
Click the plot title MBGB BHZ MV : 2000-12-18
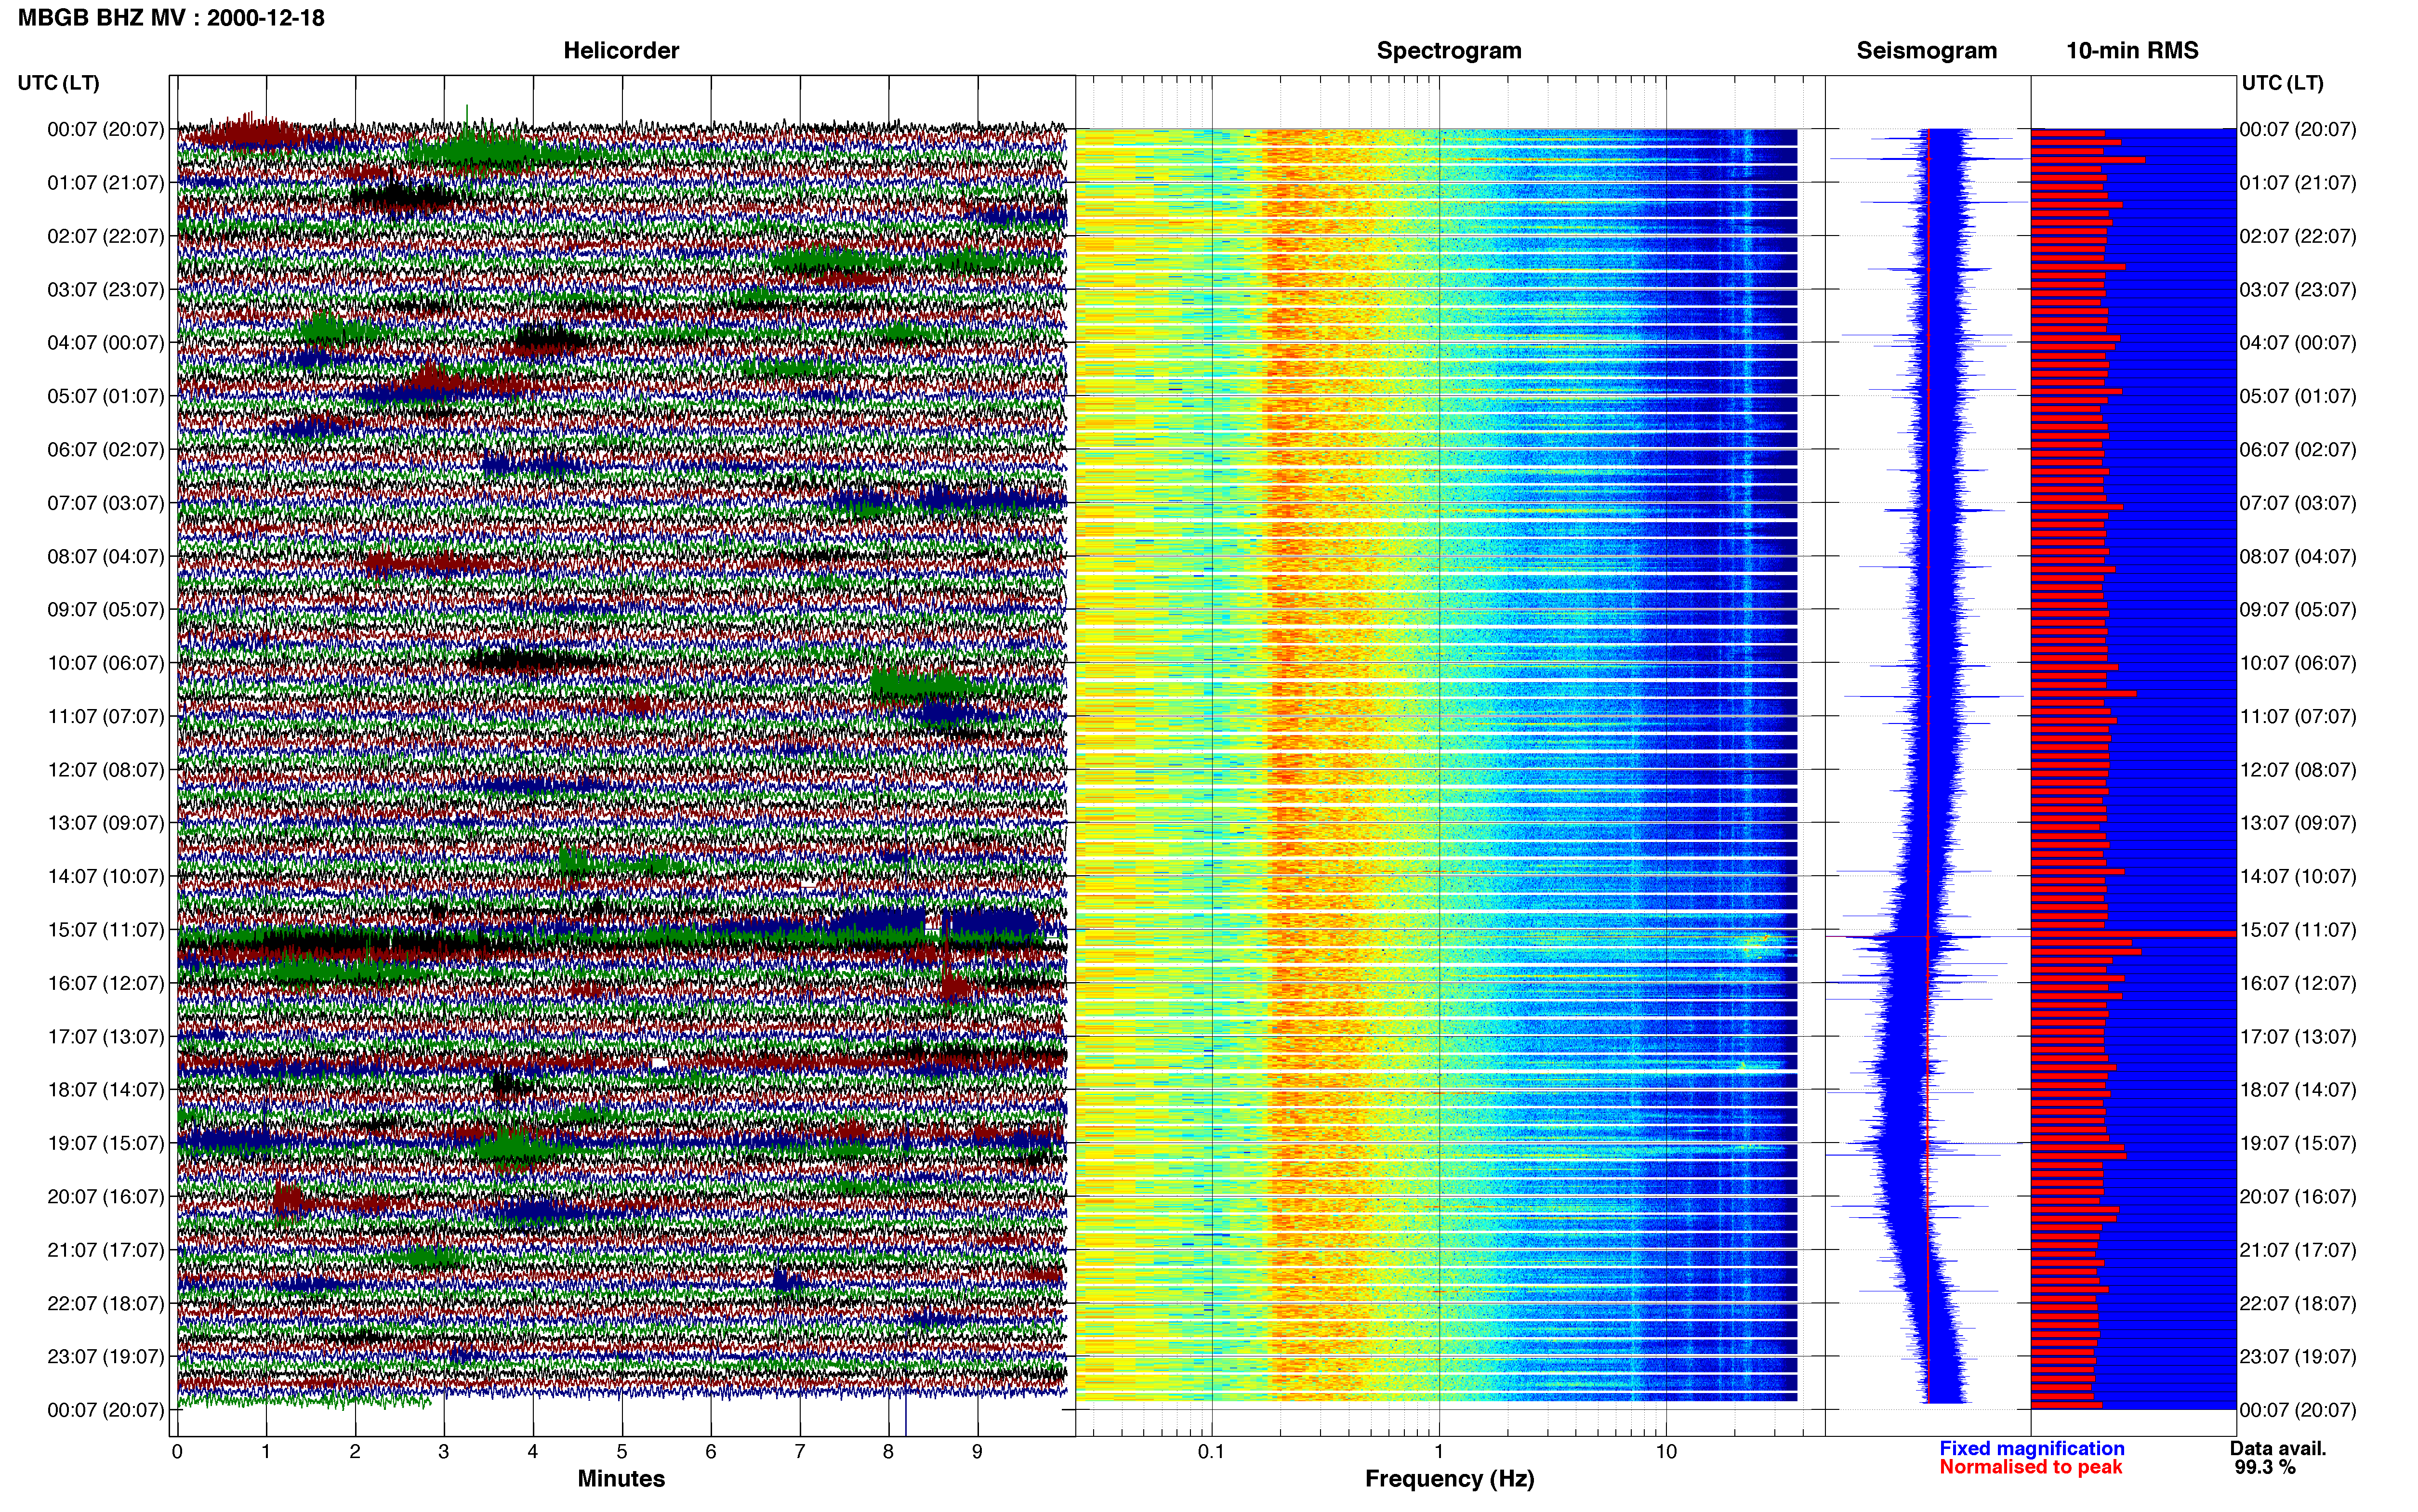pyautogui.click(x=171, y=18)
